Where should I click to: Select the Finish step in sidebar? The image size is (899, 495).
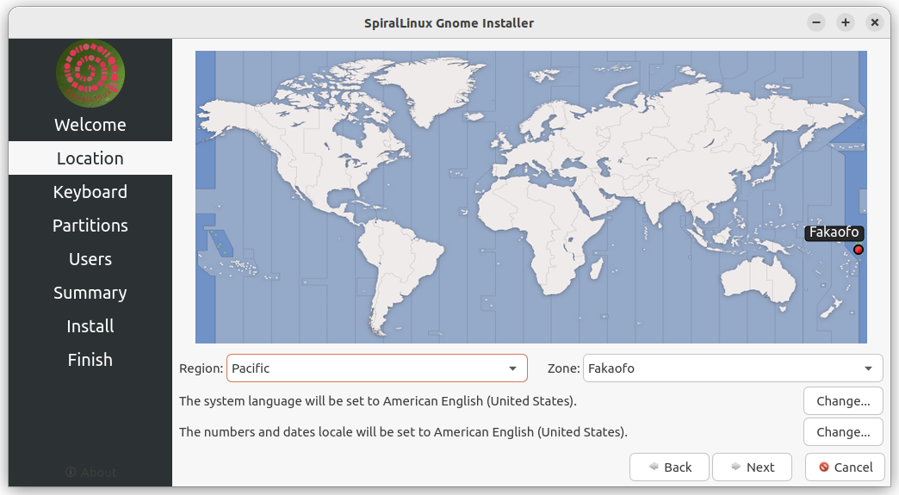[x=90, y=360]
